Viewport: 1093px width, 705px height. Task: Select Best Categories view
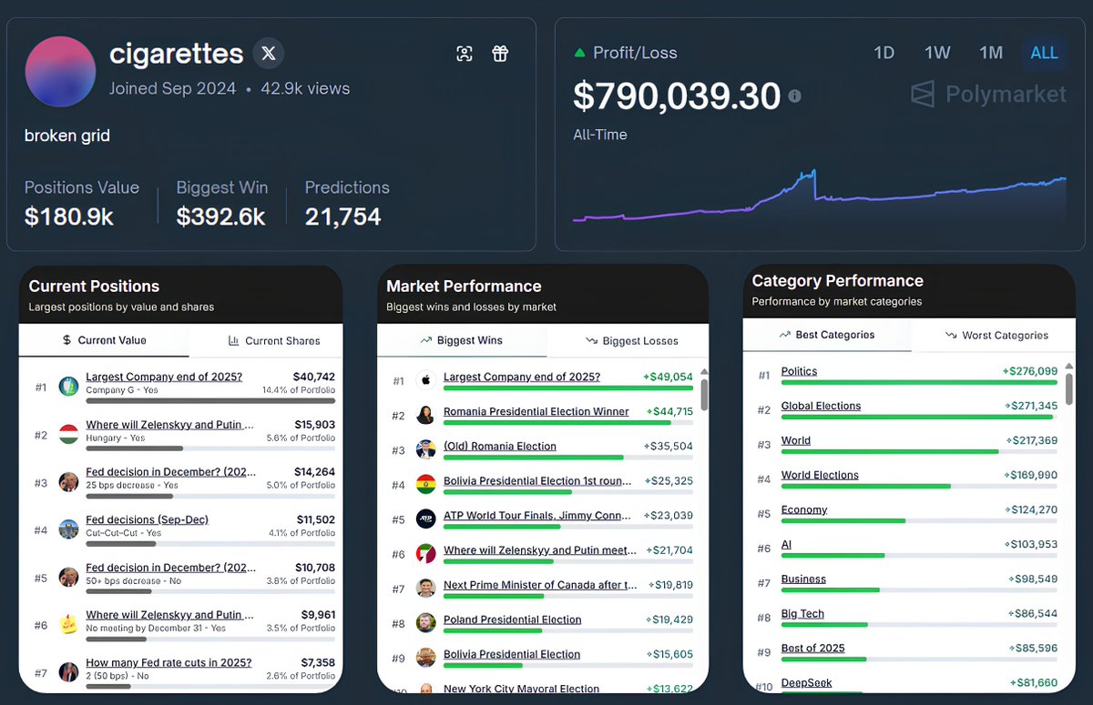[x=827, y=335]
